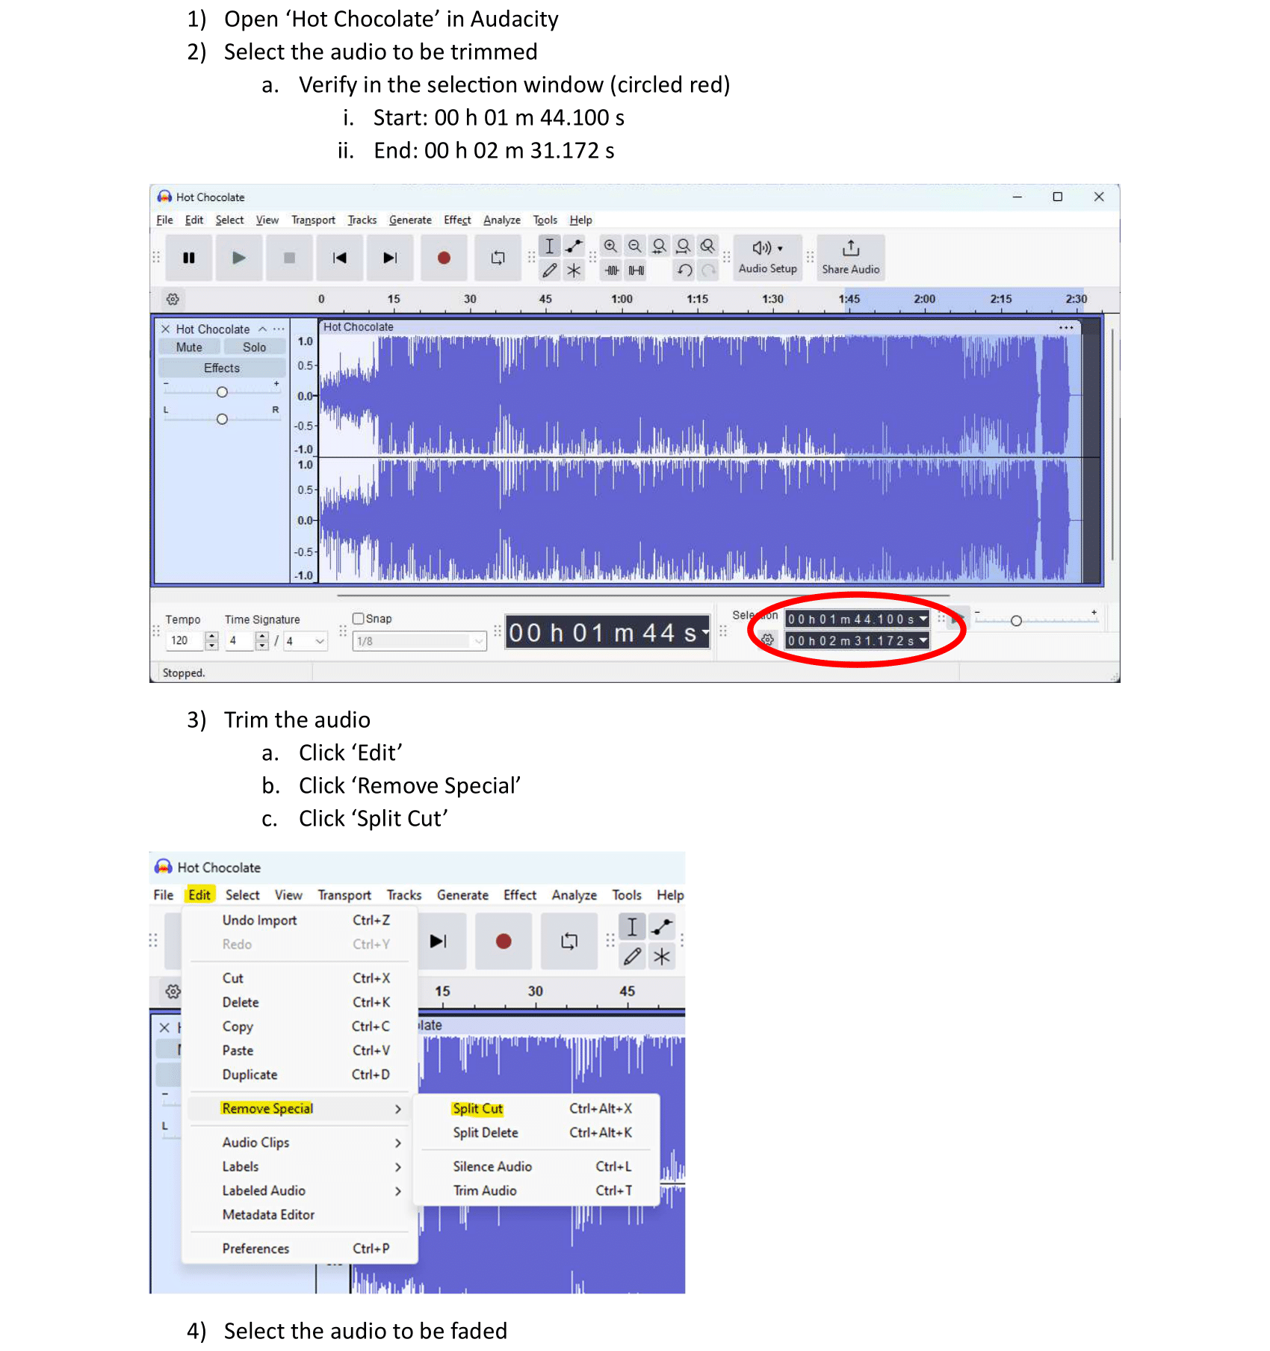Solo the Hot Chocolate track
This screenshot has height=1351, width=1270.
(x=254, y=347)
